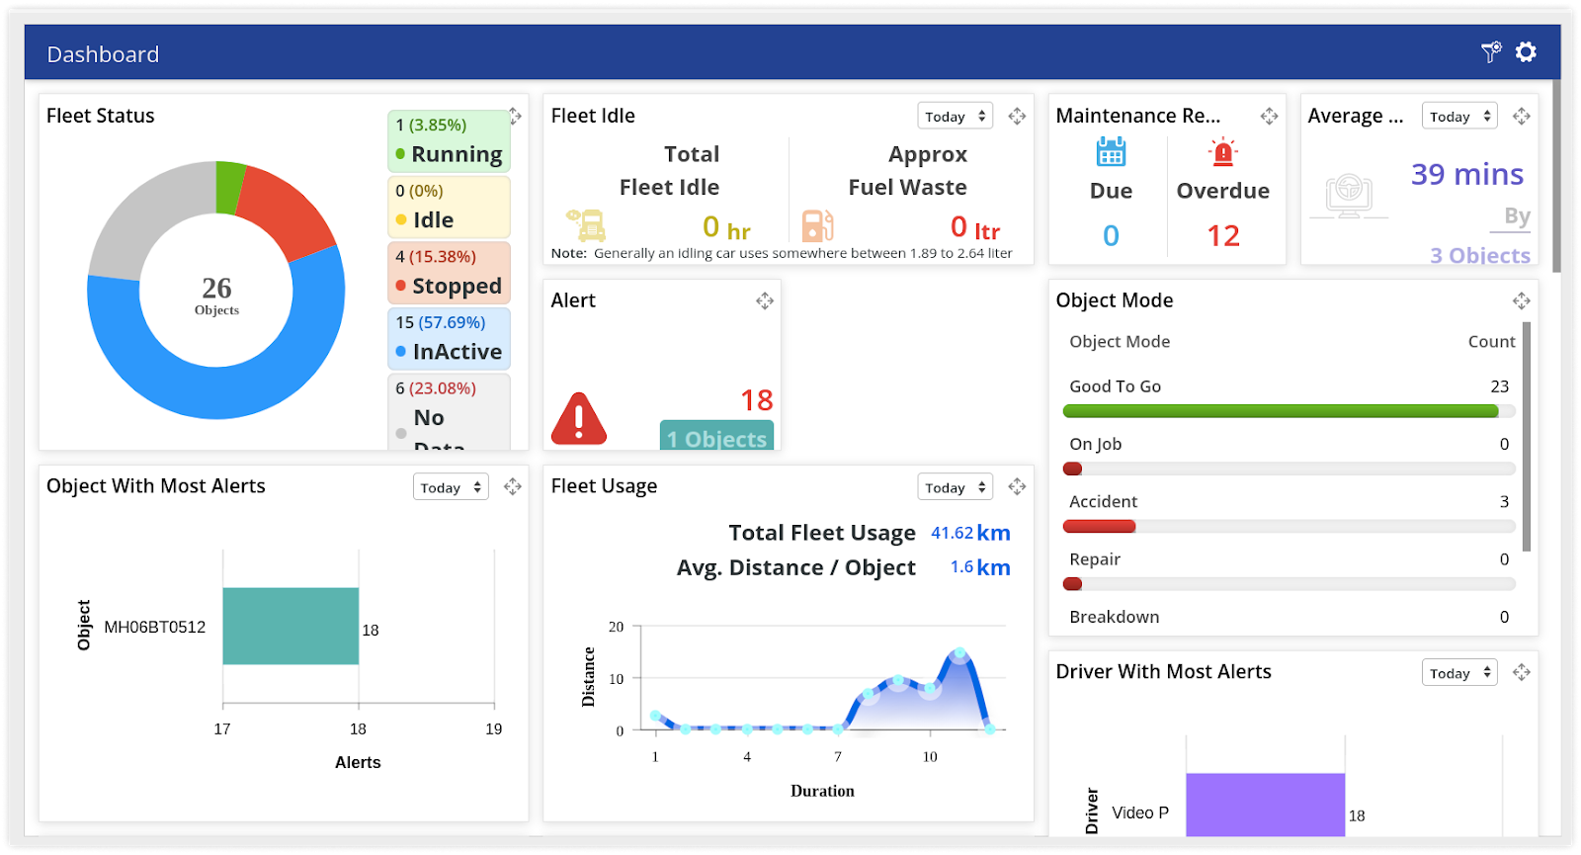Open the Fleet Usage Today dropdown
Image resolution: width=1581 pixels, height=855 pixels.
pyautogui.click(x=955, y=487)
